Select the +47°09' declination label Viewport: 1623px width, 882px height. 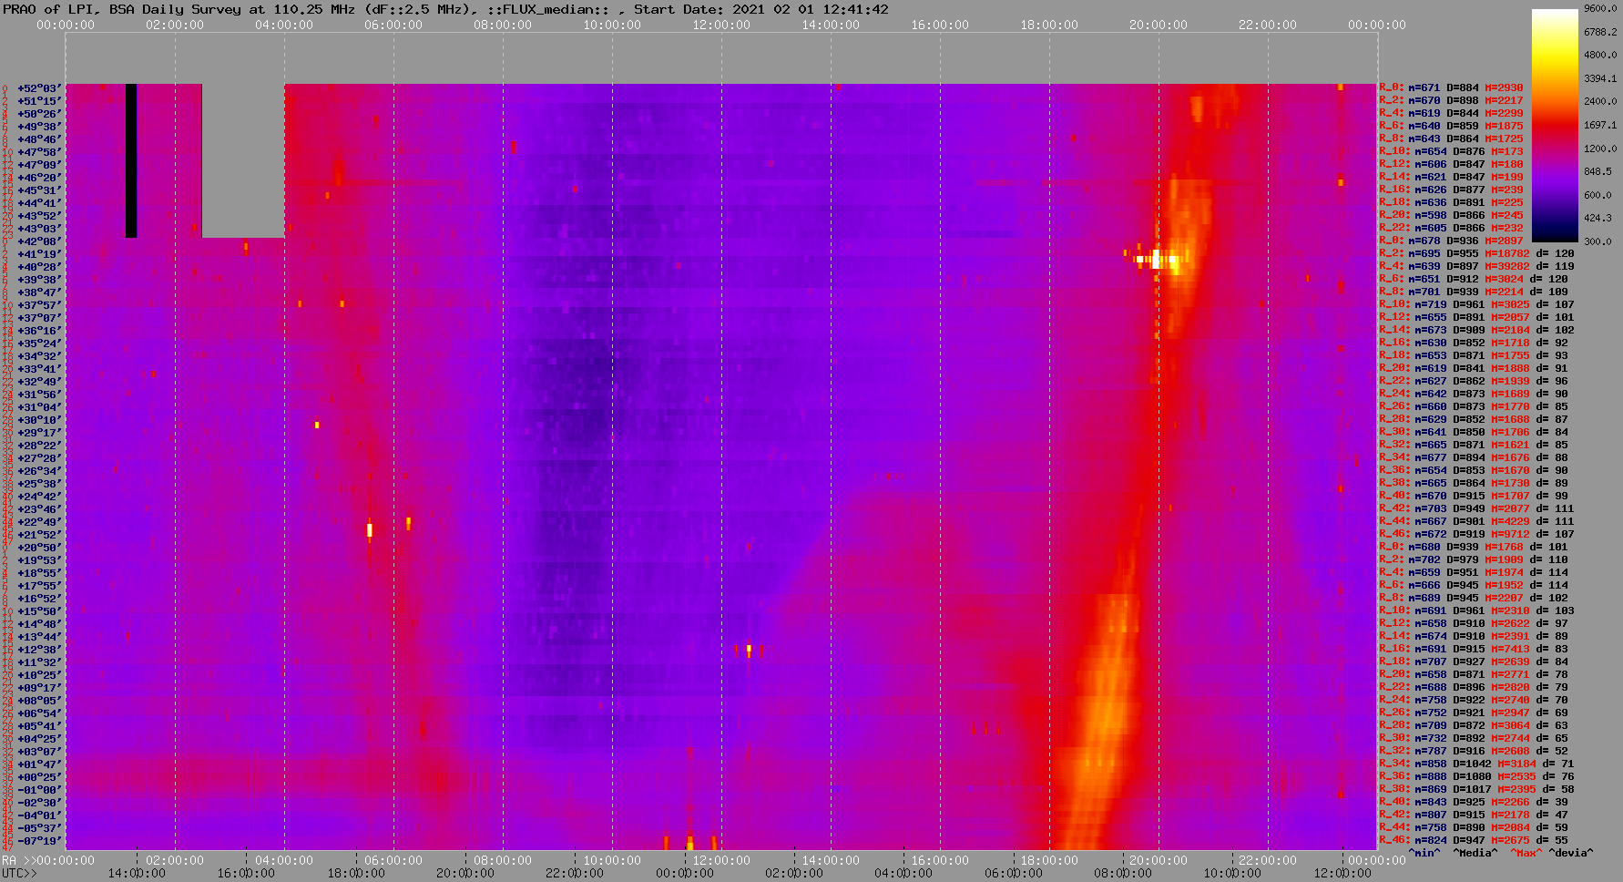click(38, 165)
